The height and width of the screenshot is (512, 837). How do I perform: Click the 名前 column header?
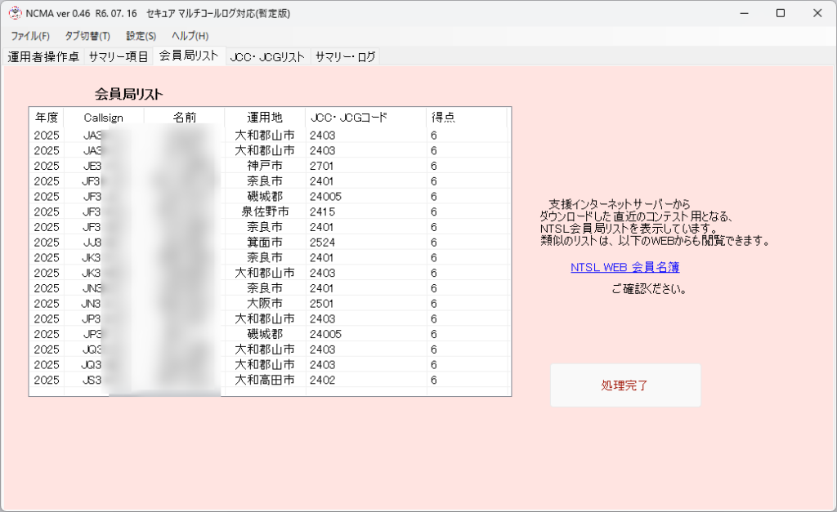point(185,118)
